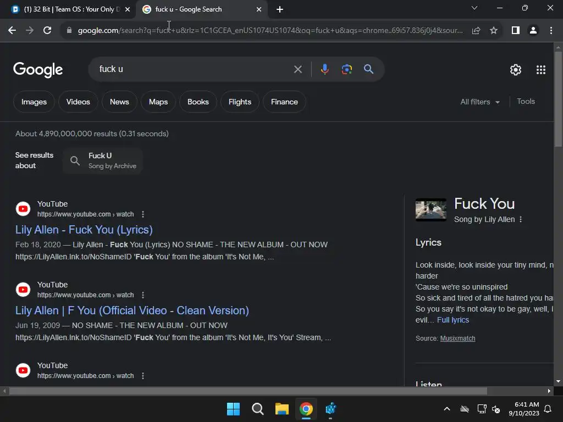The height and width of the screenshot is (422, 563).
Task: Click the browser forward arrow
Action: [x=30, y=31]
